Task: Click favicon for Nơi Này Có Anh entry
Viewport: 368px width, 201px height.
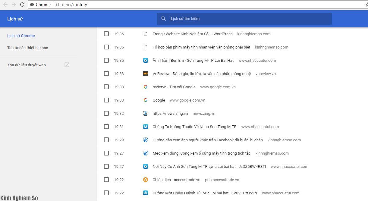Action: tap(146, 166)
